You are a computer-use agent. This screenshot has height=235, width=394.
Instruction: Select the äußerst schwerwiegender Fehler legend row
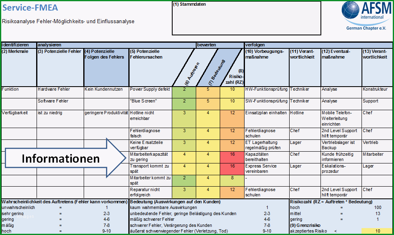tap(209, 231)
